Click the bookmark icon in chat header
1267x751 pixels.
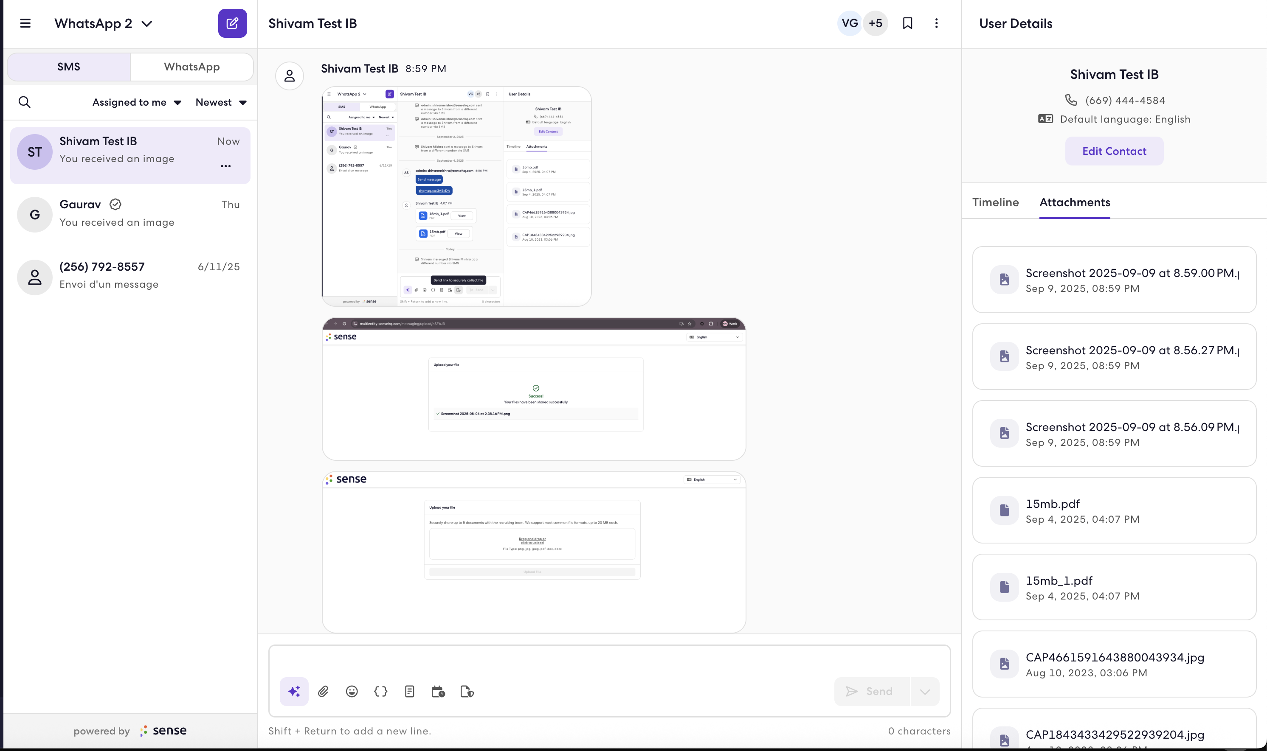click(907, 23)
